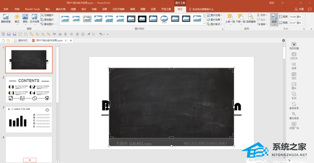
Task: Expand the picture styles gallery more arrow
Action: click(204, 24)
